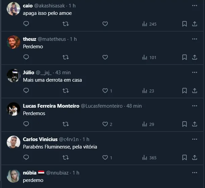205x188 pixels.
Task: Click theuz's profile avatar
Action: tap(14, 42)
